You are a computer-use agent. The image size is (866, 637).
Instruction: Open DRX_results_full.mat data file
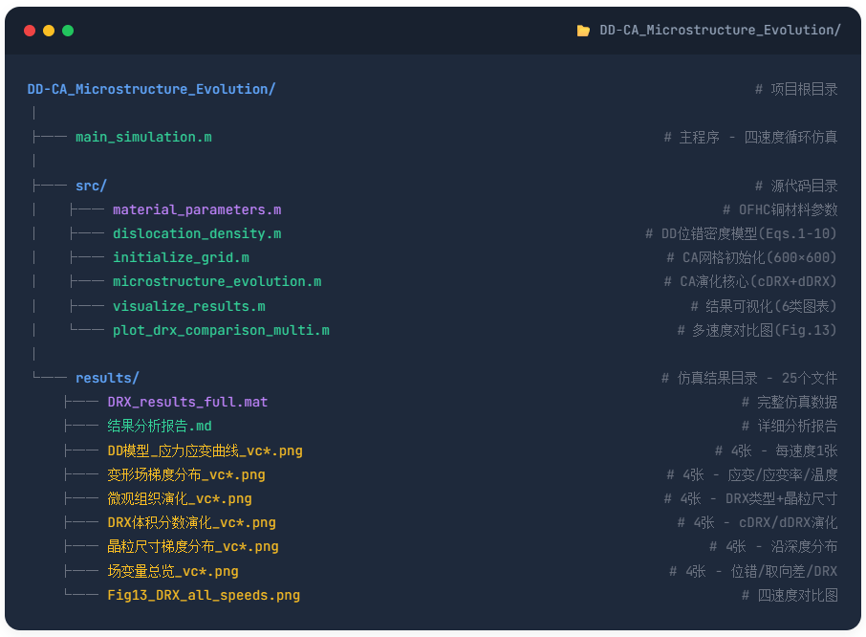coord(187,402)
